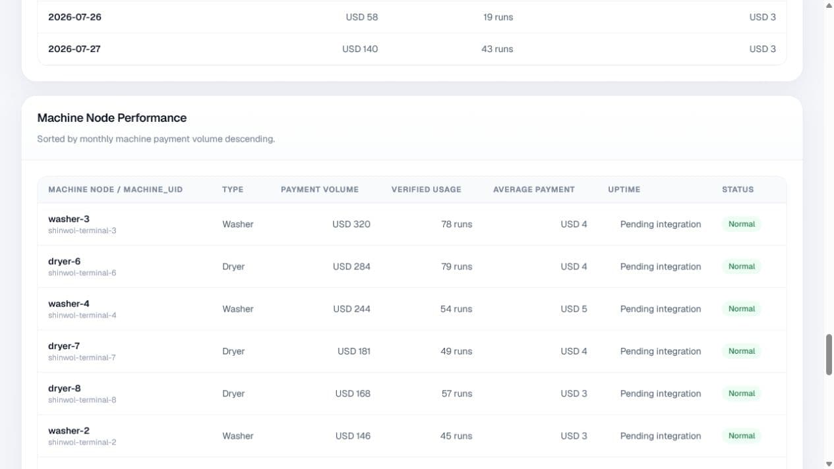Screen dimensions: 834x469
Task: Click the 43 runs daily value
Action: click(497, 49)
